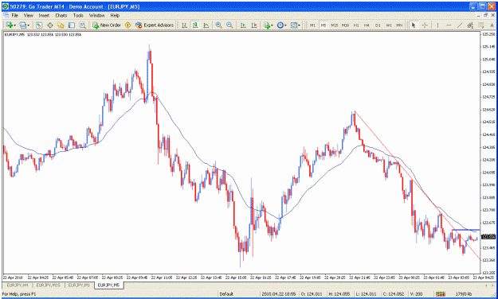The image size is (498, 299).
Task: Show the Data Window panel
Action: pyautogui.click(x=50, y=25)
